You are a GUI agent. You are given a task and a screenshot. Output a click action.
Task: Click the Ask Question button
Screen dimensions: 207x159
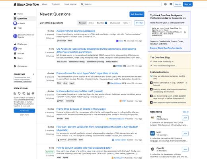coord(137,14)
